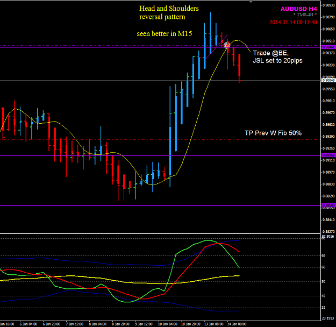Click indicator level 68 on the oscillator scale
Viewport: 336px width, 327px height.
click(x=324, y=255)
